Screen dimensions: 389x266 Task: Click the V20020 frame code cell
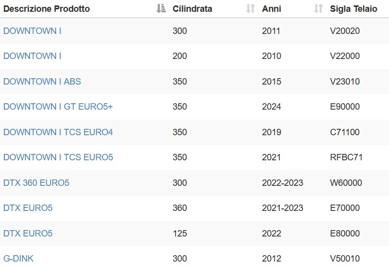click(345, 31)
